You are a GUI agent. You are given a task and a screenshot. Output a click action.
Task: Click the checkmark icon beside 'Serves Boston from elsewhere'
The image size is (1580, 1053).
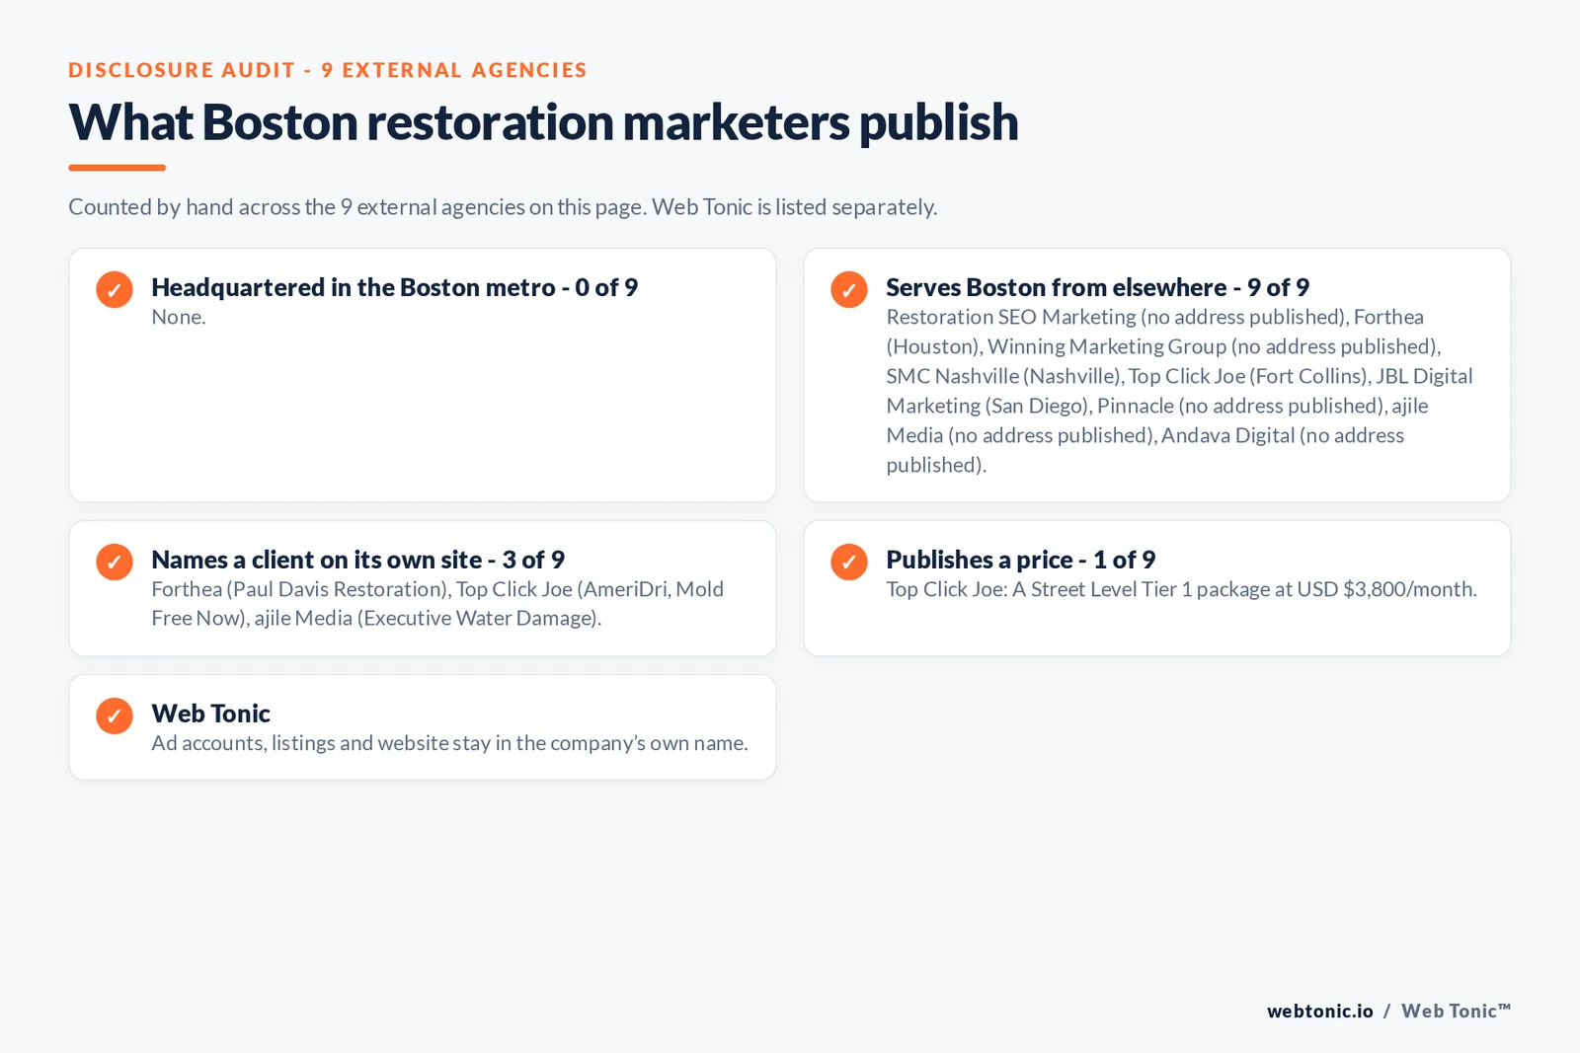click(x=849, y=289)
